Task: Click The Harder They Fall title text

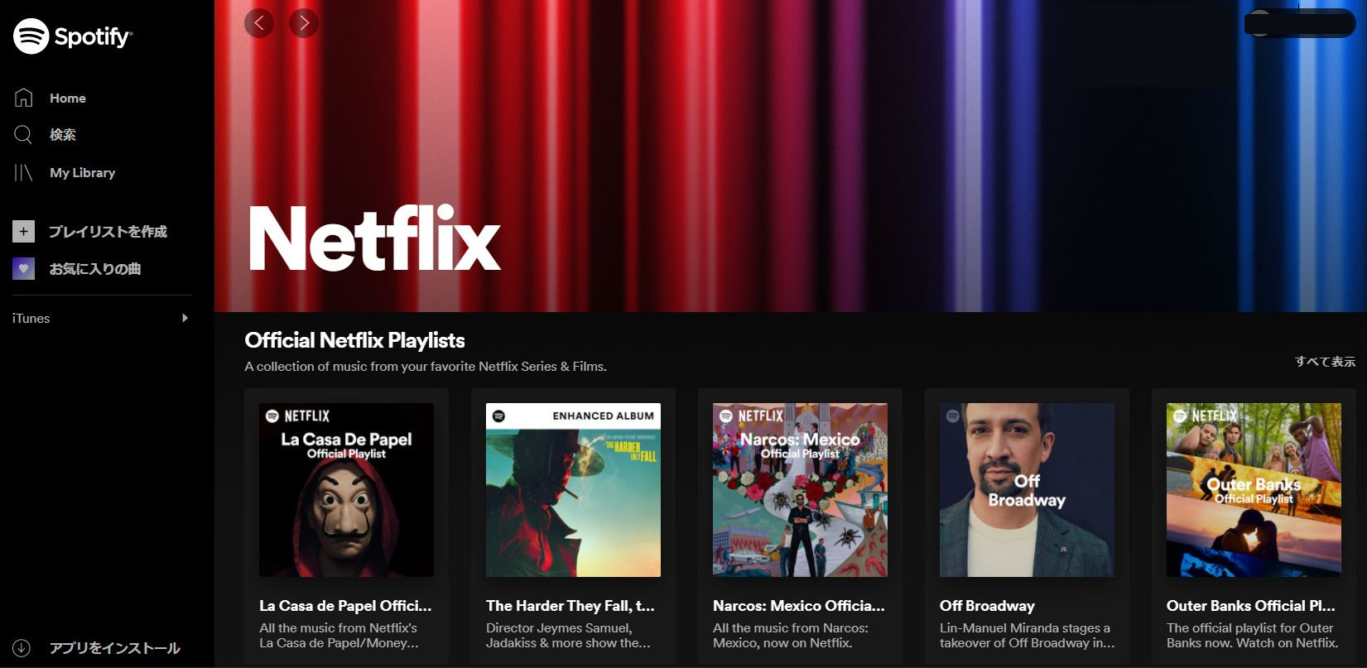Action: pos(570,606)
